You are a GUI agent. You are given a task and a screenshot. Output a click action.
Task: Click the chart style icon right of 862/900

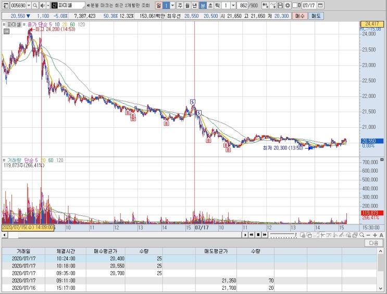[265, 5]
